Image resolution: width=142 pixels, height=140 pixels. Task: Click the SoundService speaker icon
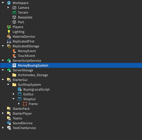[9, 123]
